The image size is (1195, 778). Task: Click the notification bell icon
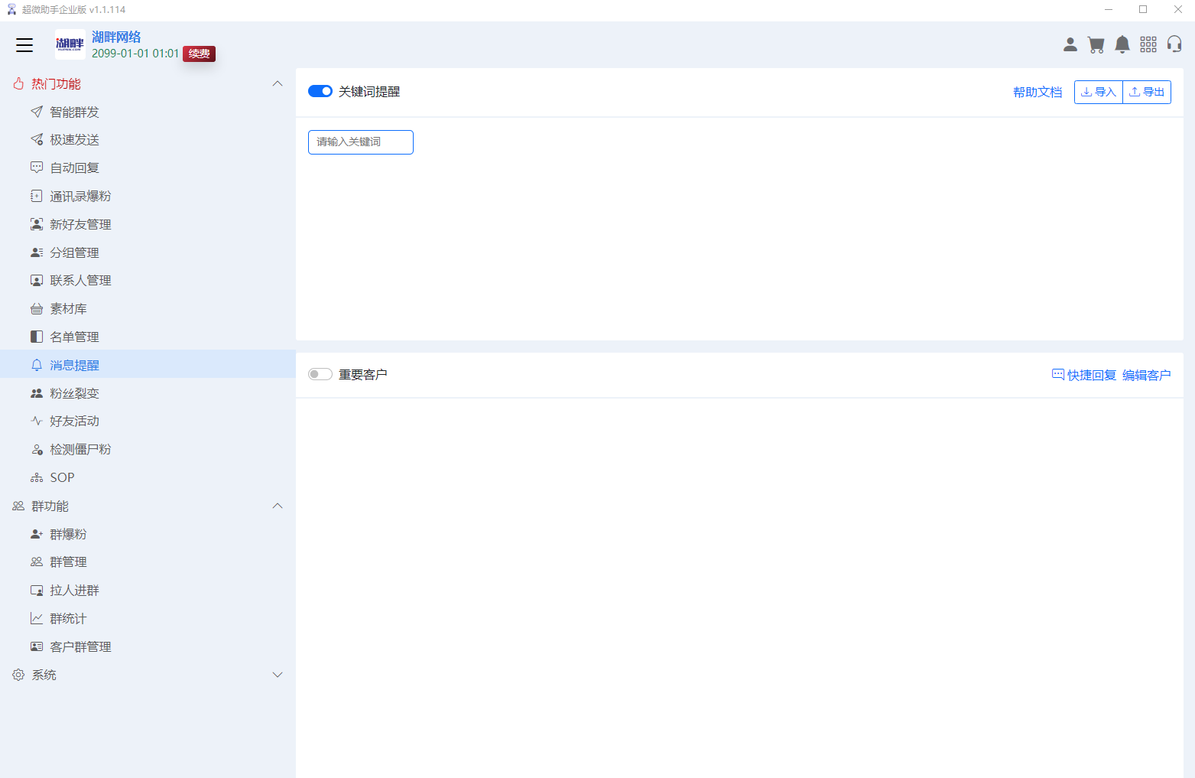(1122, 45)
